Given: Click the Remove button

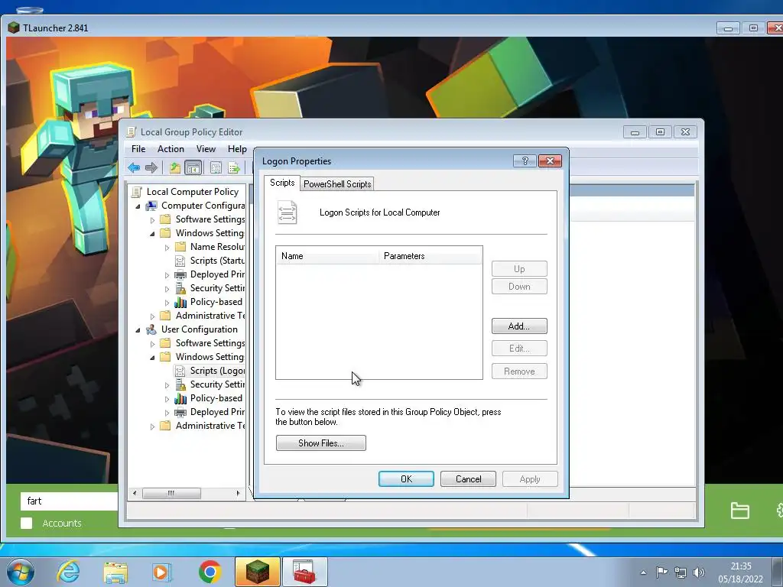Looking at the screenshot, I should (x=519, y=371).
